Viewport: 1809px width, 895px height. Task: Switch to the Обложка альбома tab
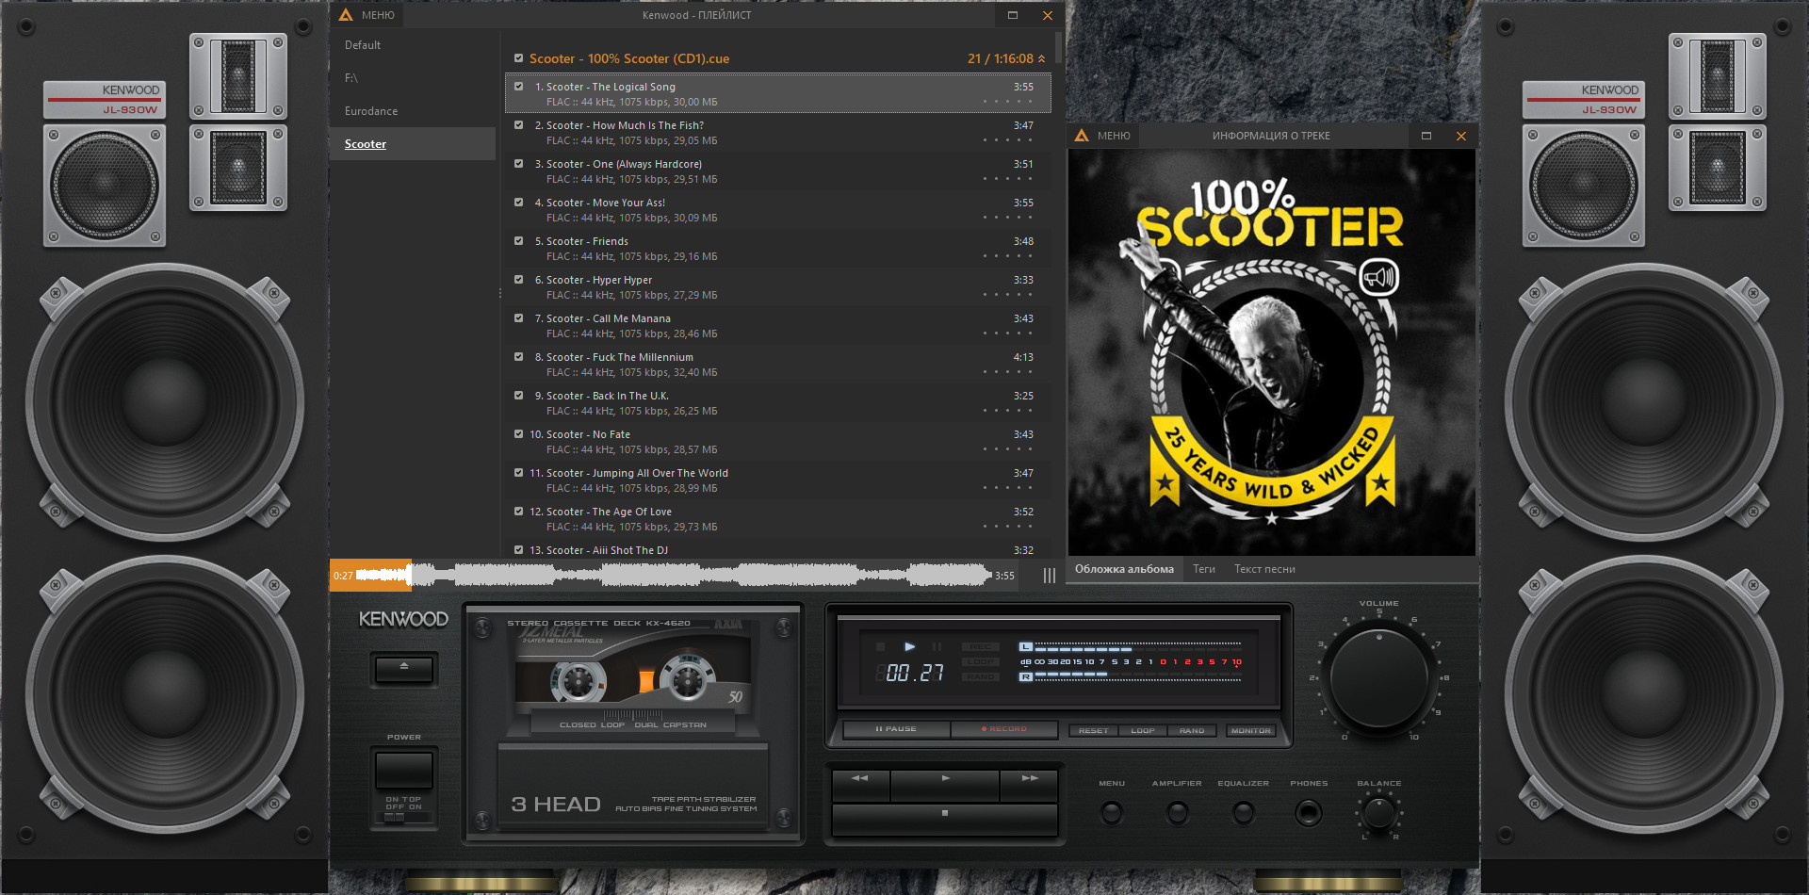click(x=1124, y=569)
